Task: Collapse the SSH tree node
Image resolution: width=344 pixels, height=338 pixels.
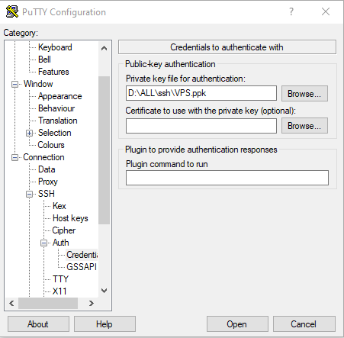Action: (x=30, y=194)
